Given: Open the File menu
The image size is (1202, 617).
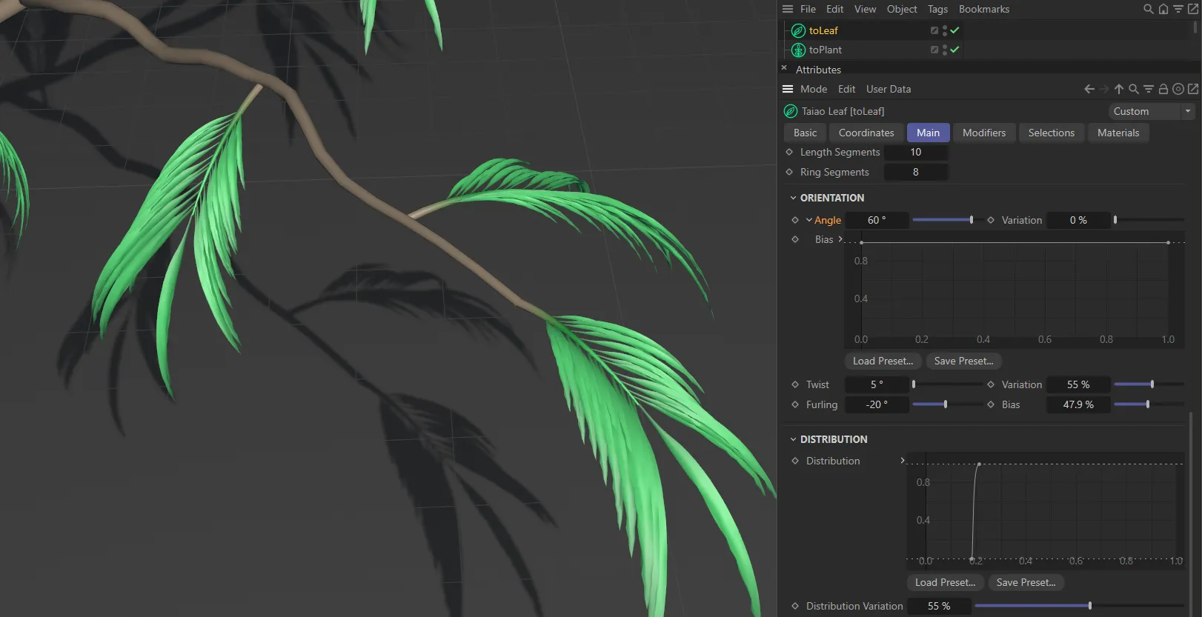Looking at the screenshot, I should [808, 9].
